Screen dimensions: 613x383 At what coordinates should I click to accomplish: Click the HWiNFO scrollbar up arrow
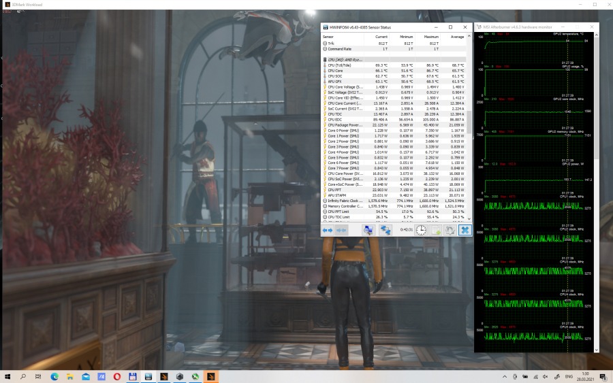click(x=469, y=36)
